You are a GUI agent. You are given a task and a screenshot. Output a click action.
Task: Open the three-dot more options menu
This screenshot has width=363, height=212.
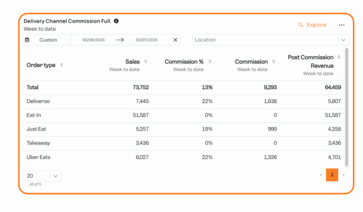coord(341,25)
